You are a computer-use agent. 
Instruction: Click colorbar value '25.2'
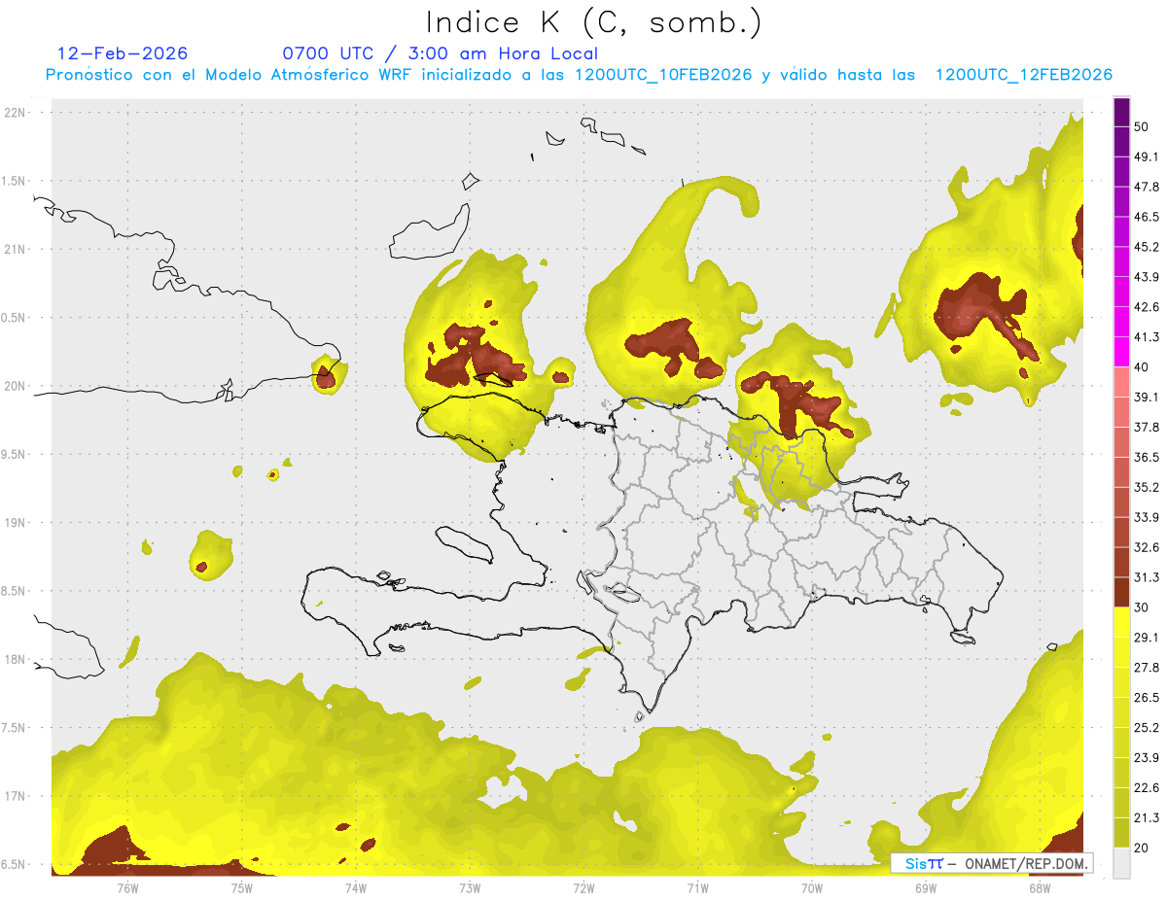coord(1147,728)
